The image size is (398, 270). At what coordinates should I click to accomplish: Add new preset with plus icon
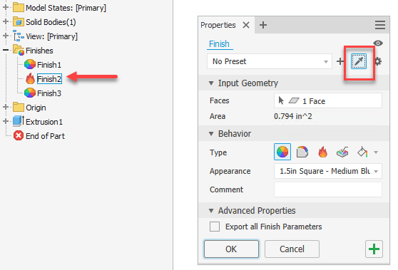point(340,61)
